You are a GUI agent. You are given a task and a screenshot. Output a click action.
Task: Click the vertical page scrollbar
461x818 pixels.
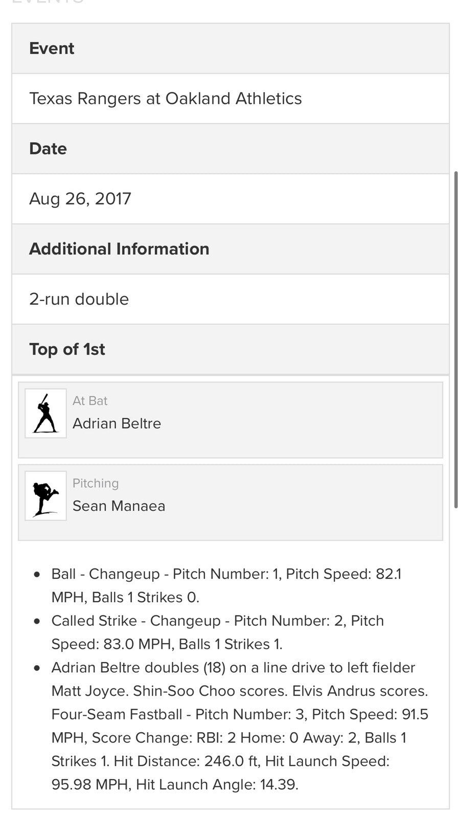tap(456, 339)
